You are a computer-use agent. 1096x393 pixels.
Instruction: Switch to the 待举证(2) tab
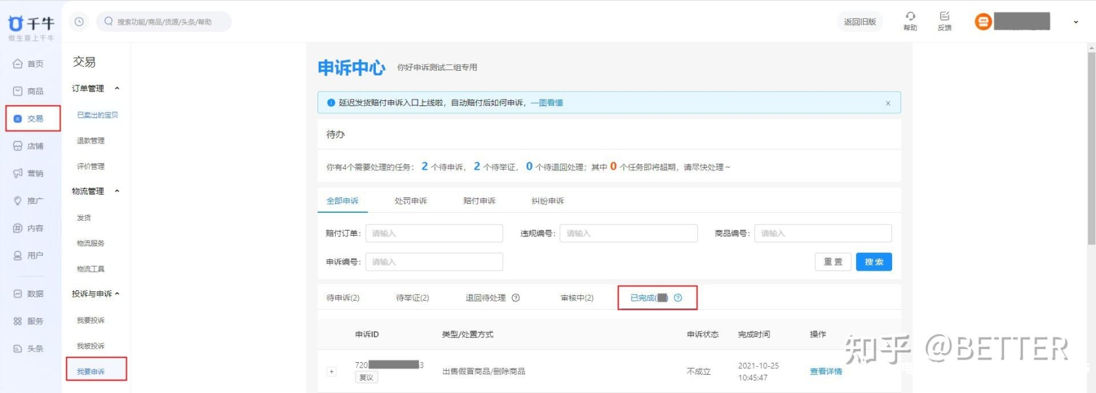pos(412,298)
